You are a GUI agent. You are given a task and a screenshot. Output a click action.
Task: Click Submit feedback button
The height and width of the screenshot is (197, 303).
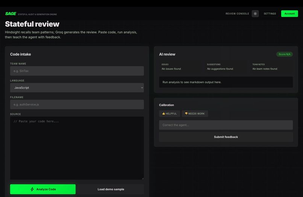tap(226, 137)
